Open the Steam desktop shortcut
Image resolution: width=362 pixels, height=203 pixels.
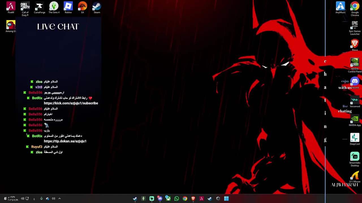(97, 8)
